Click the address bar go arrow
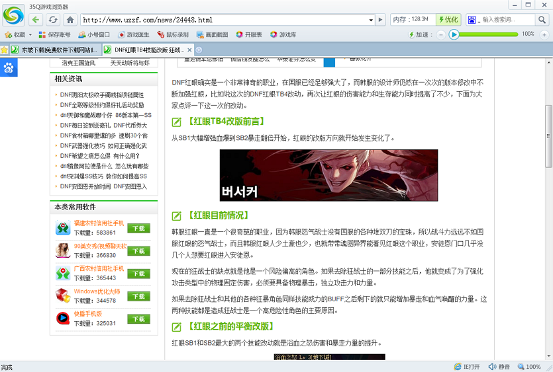This screenshot has width=553, height=372. [x=380, y=20]
